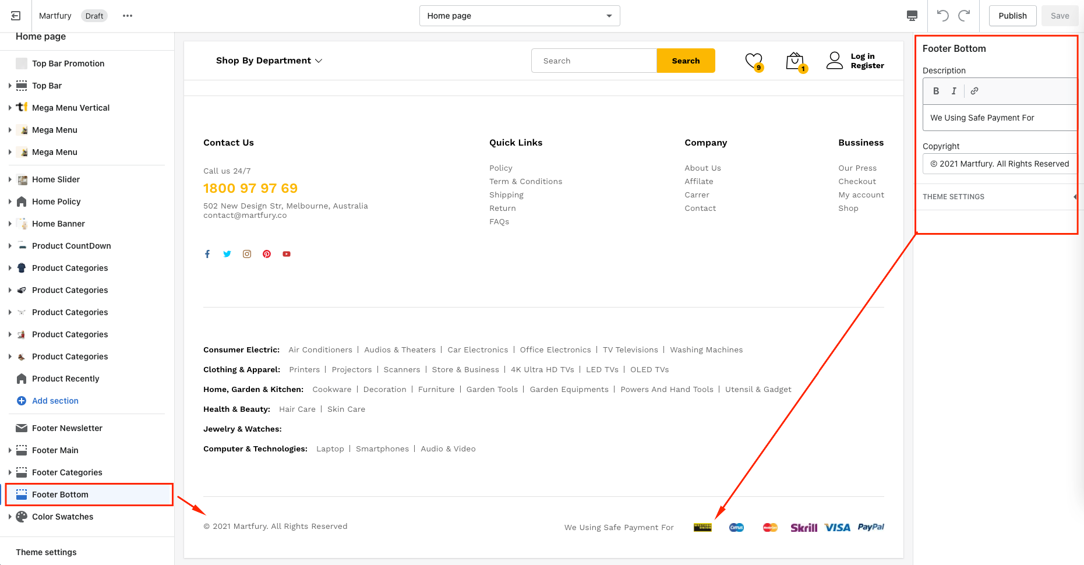This screenshot has width=1084, height=565.
Task: Click the Add section link
Action: click(x=55, y=401)
